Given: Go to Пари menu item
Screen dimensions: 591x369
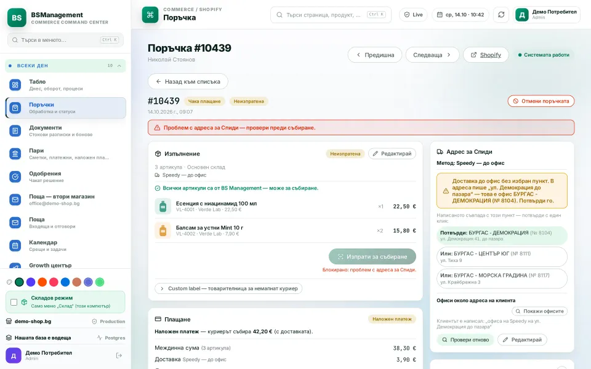Looking at the screenshot, I should pos(66,154).
